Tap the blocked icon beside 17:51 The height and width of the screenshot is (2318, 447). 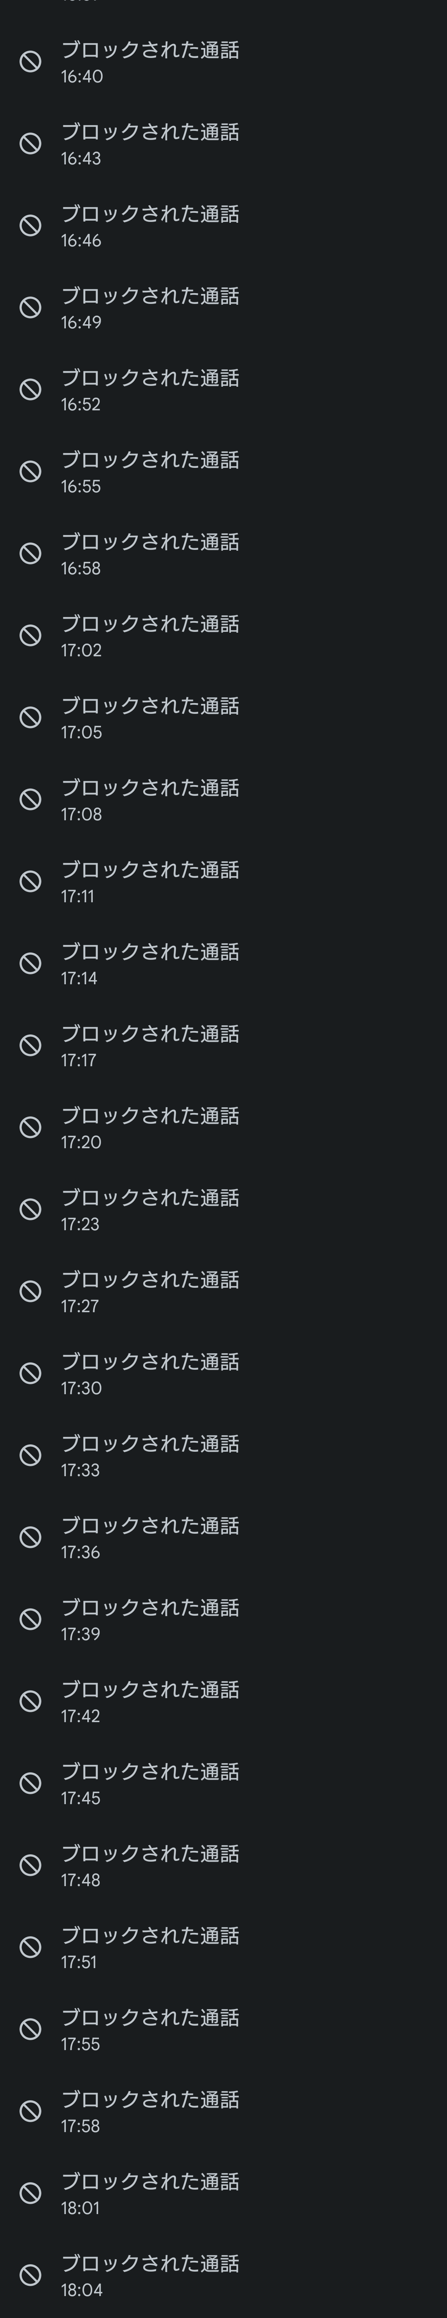31,1946
